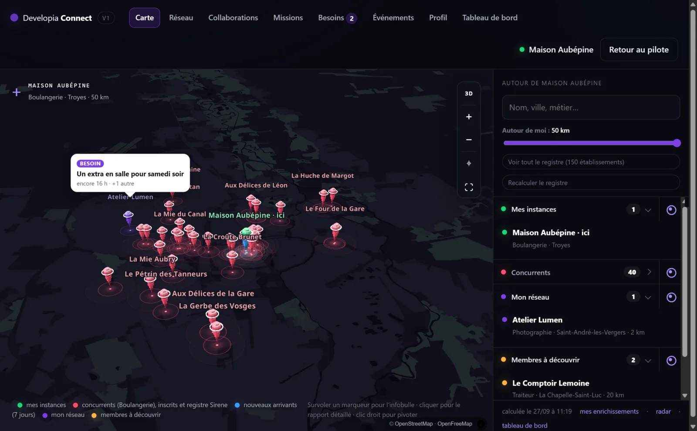This screenshot has width=697, height=431.
Task: Click the V1 version badge
Action: coord(106,18)
